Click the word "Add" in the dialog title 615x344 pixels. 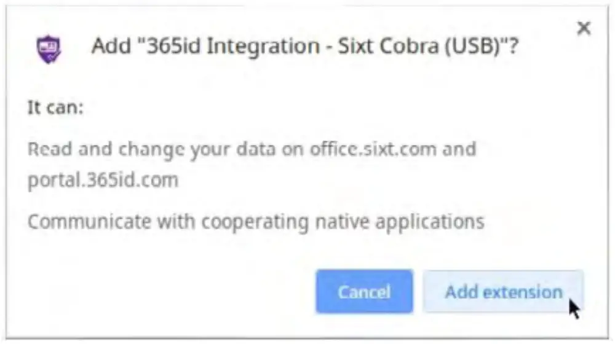coord(109,47)
